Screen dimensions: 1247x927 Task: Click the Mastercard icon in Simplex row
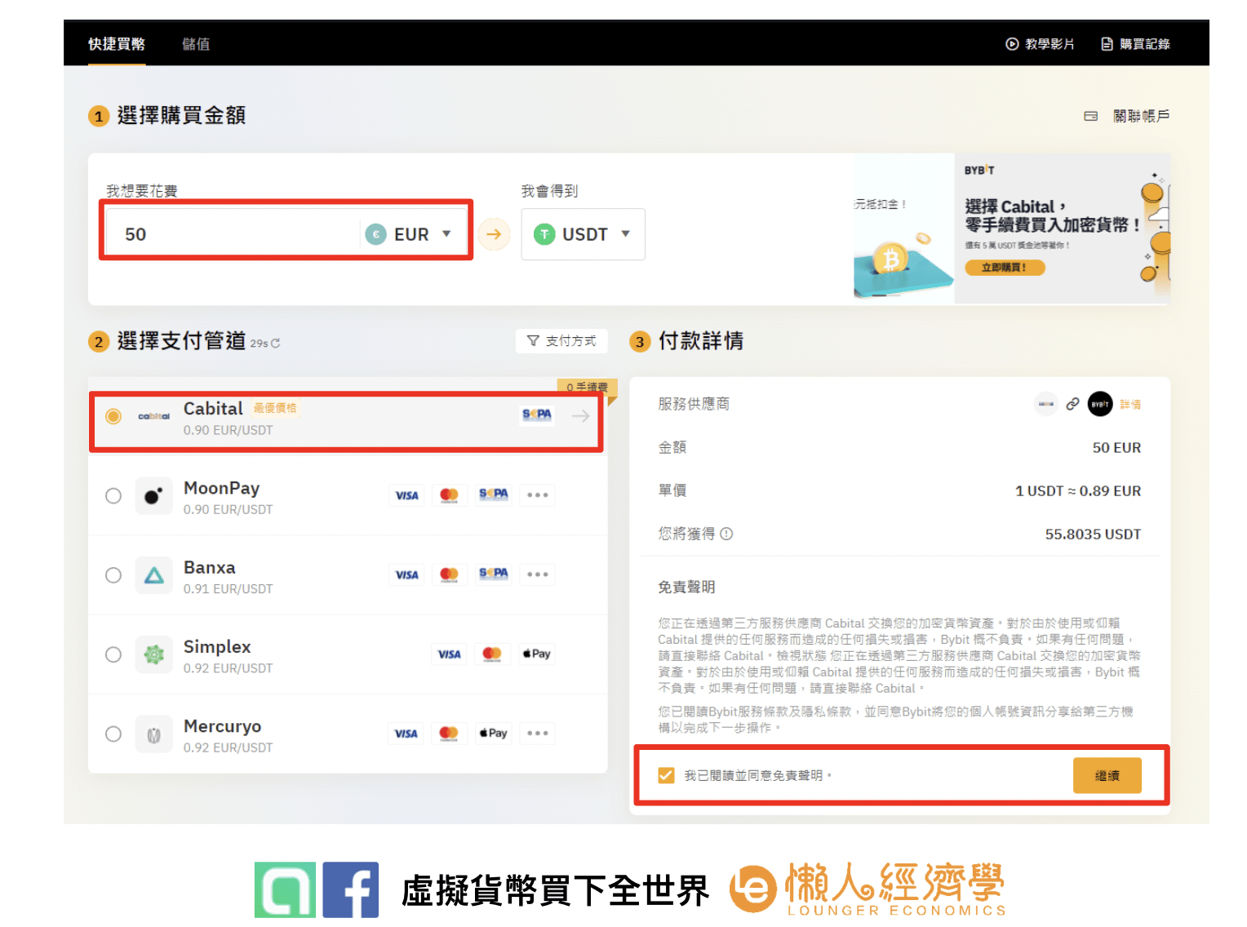pos(491,654)
